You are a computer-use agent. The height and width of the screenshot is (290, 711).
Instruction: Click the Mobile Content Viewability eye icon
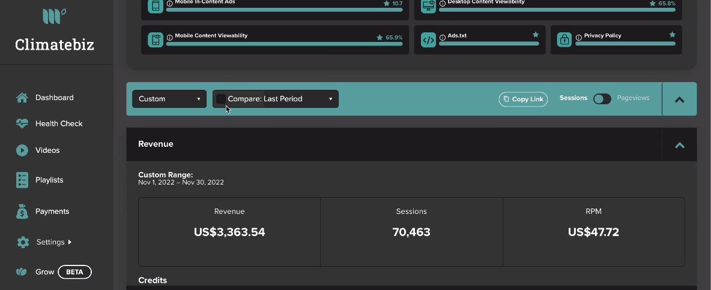pyautogui.click(x=156, y=40)
